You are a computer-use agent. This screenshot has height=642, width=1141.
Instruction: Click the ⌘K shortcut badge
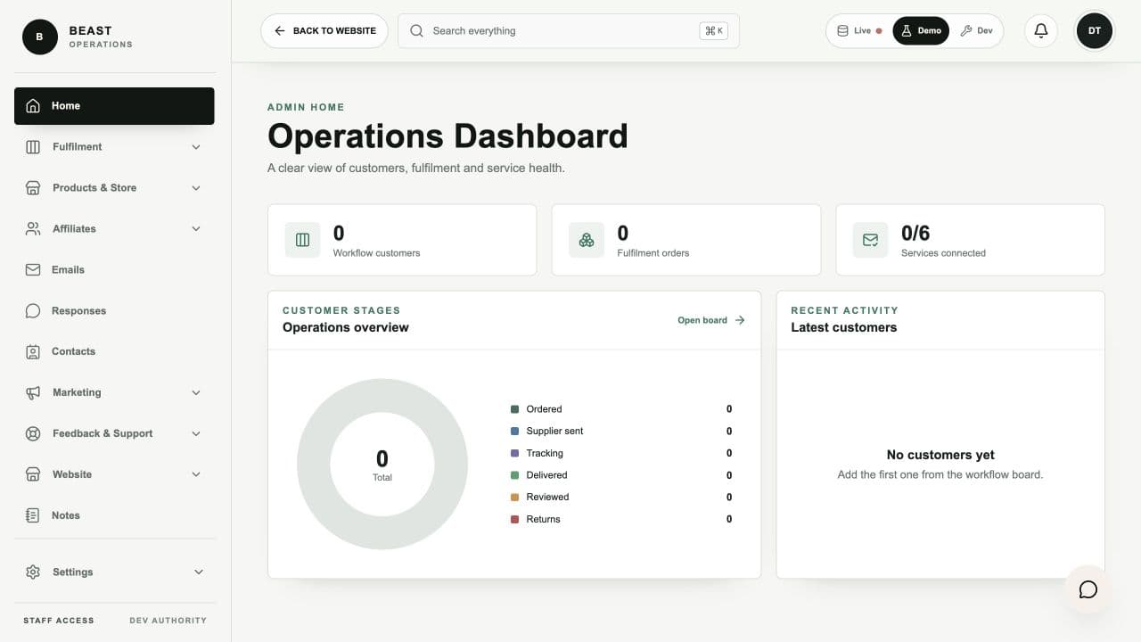pyautogui.click(x=714, y=31)
